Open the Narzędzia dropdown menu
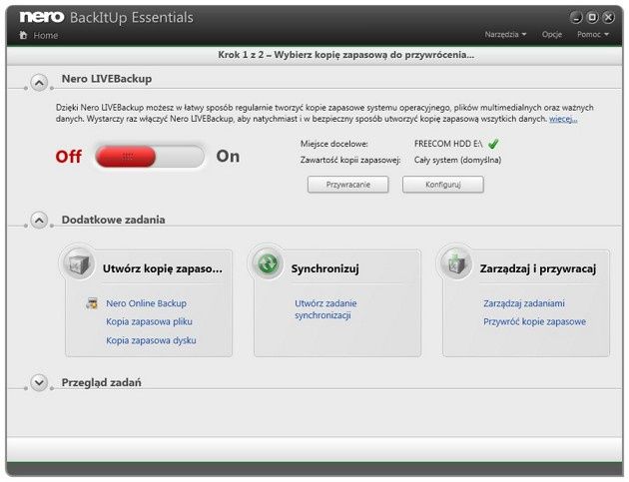629x482 pixels. (x=505, y=35)
